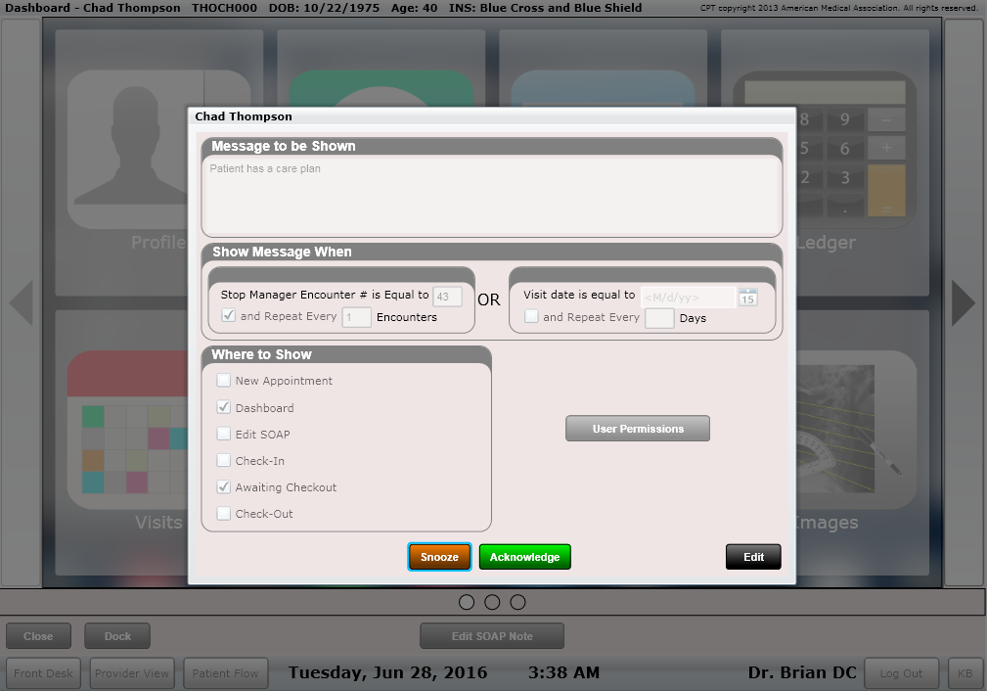Screen dimensions: 987x691
Task: Open the Images tile icon
Action: pos(856,431)
